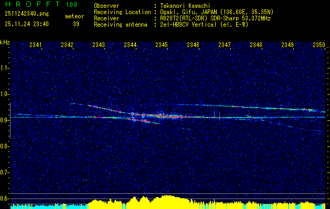This screenshot has height=209, width=330.
Task: Click the HROFFT program title text
Action: [33, 4]
